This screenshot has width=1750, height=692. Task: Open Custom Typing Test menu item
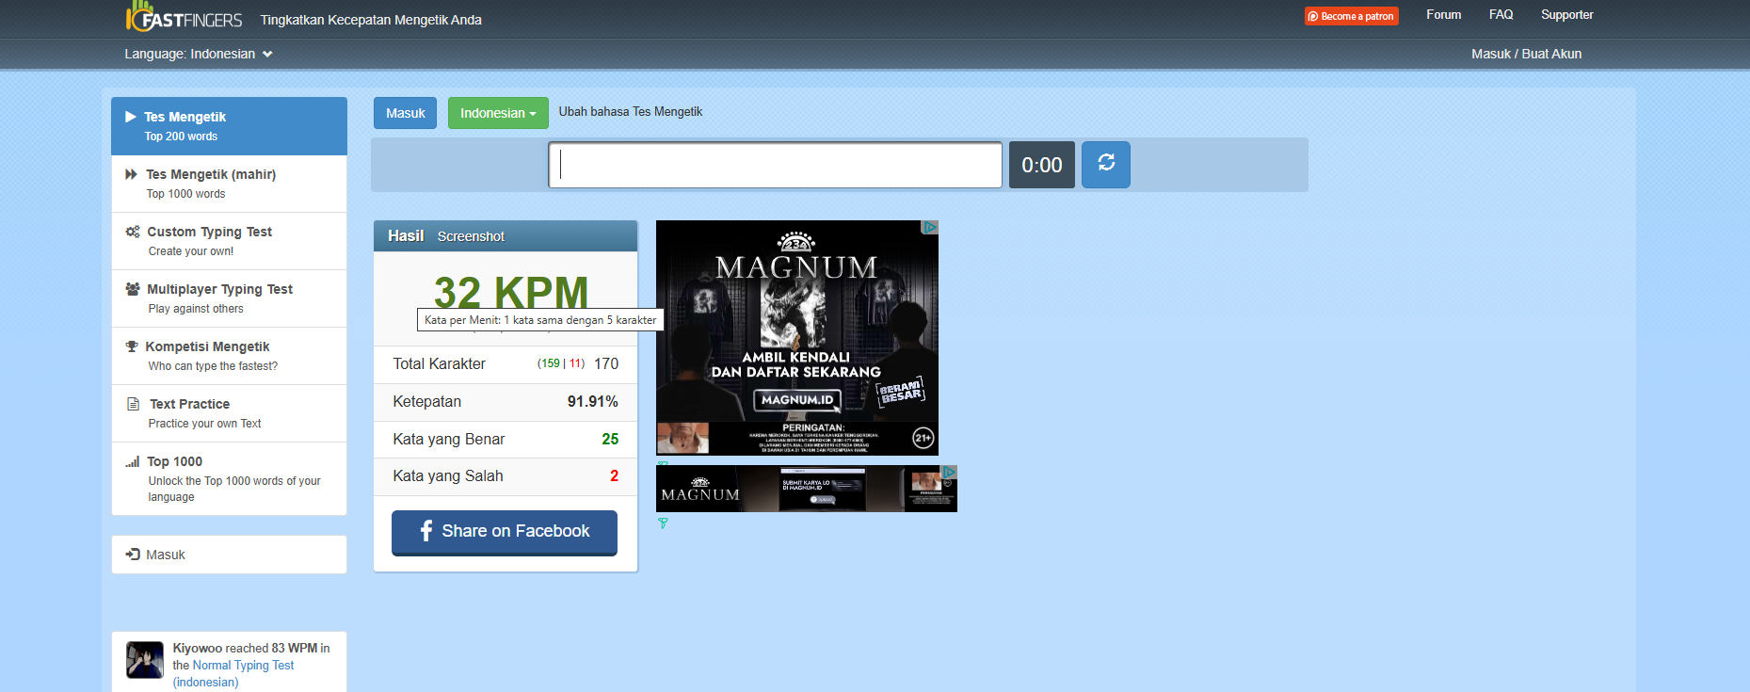[x=229, y=241]
